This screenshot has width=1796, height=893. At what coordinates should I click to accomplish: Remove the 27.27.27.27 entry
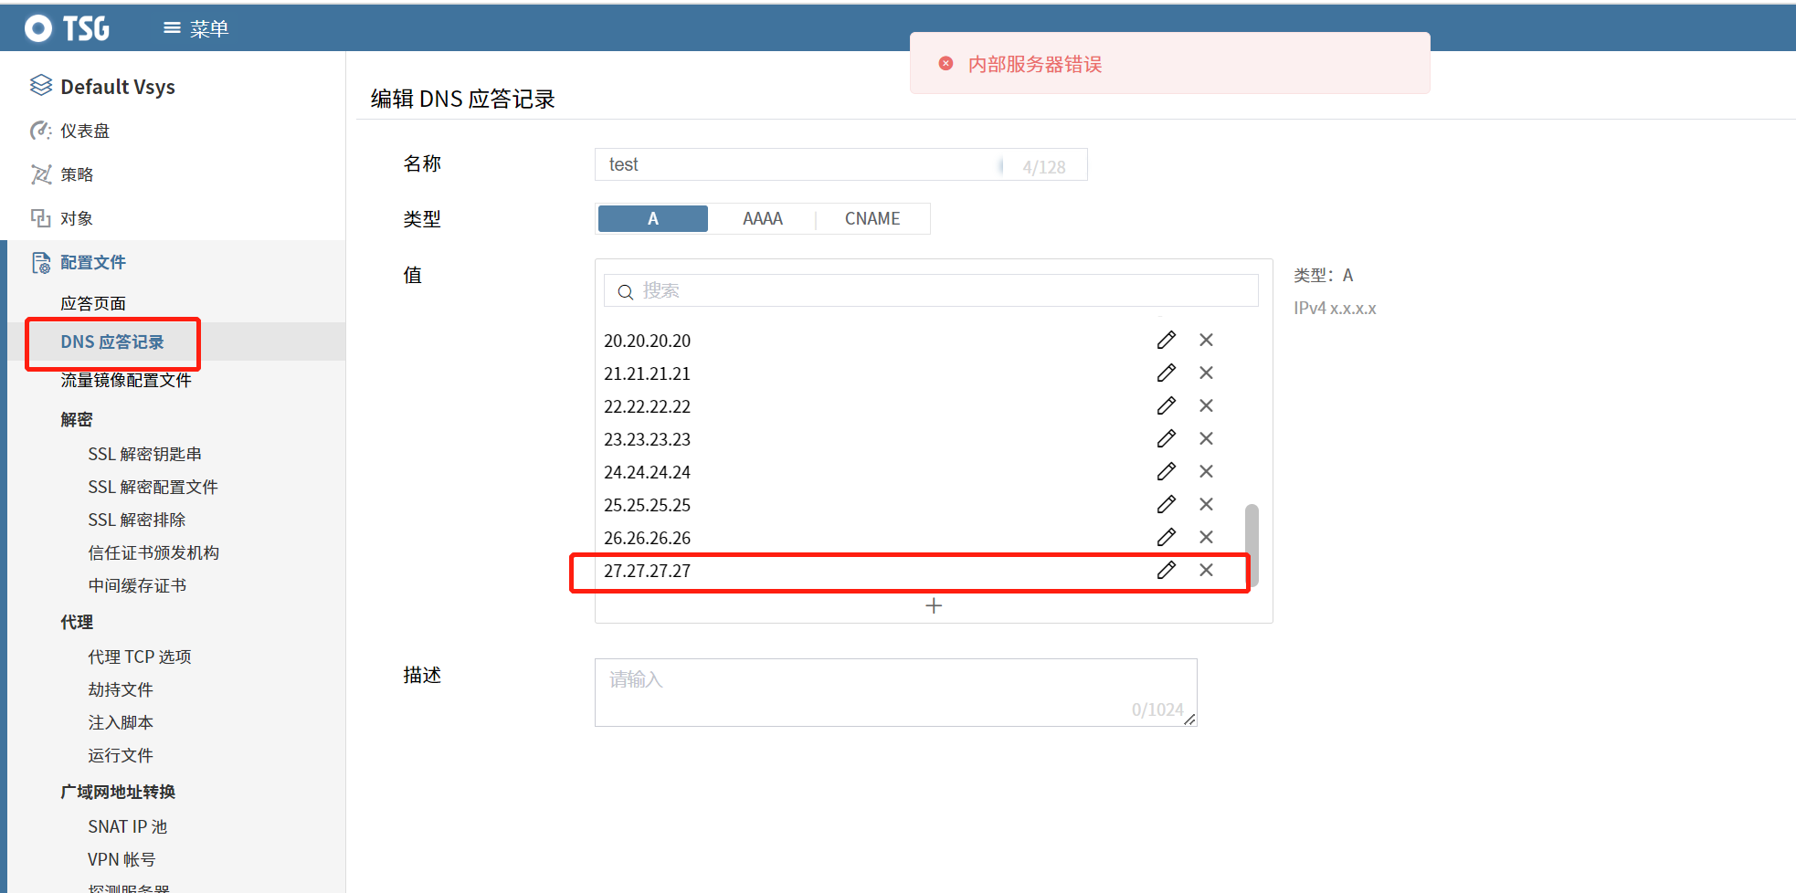1206,570
